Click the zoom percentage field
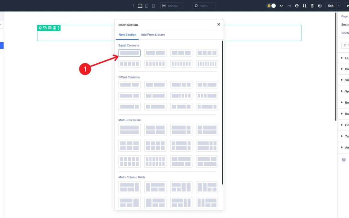This screenshot has height=218, width=349. [204, 5]
